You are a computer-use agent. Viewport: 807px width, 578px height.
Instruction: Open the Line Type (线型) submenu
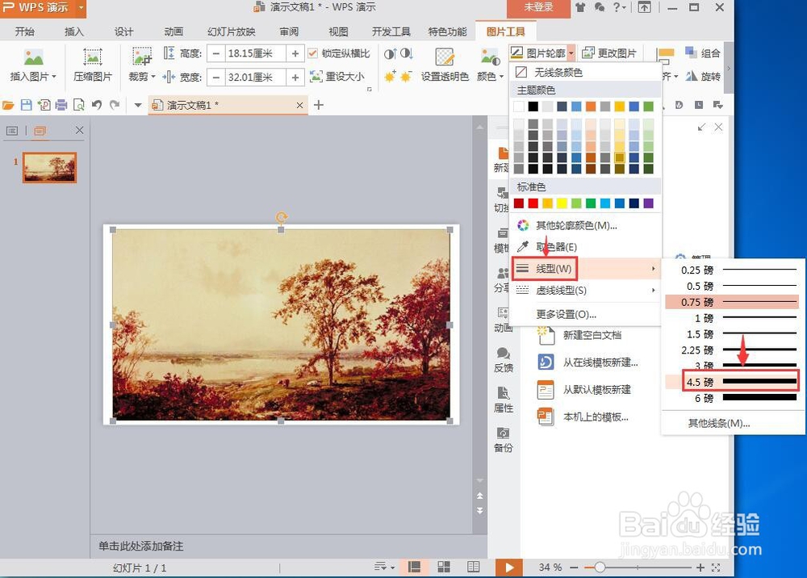coord(585,269)
